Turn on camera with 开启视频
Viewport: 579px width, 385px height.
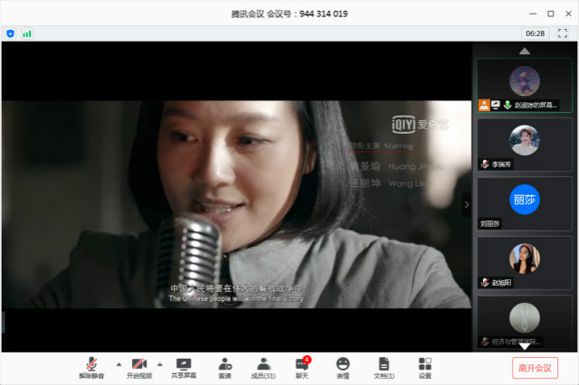[x=139, y=366]
